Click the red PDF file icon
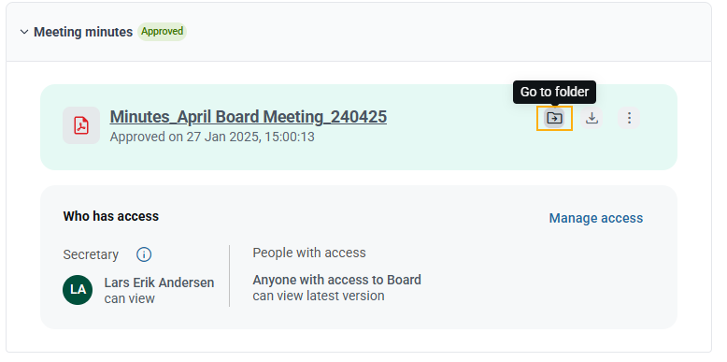This screenshot has height=362, width=727. pyautogui.click(x=81, y=125)
